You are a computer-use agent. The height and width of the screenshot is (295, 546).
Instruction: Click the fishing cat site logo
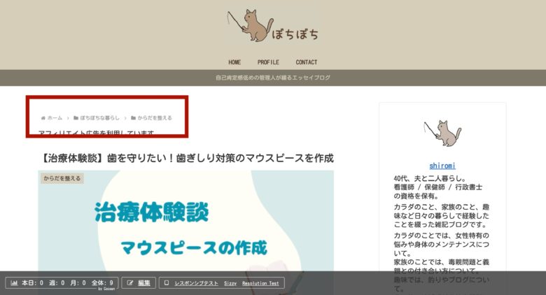click(x=251, y=25)
